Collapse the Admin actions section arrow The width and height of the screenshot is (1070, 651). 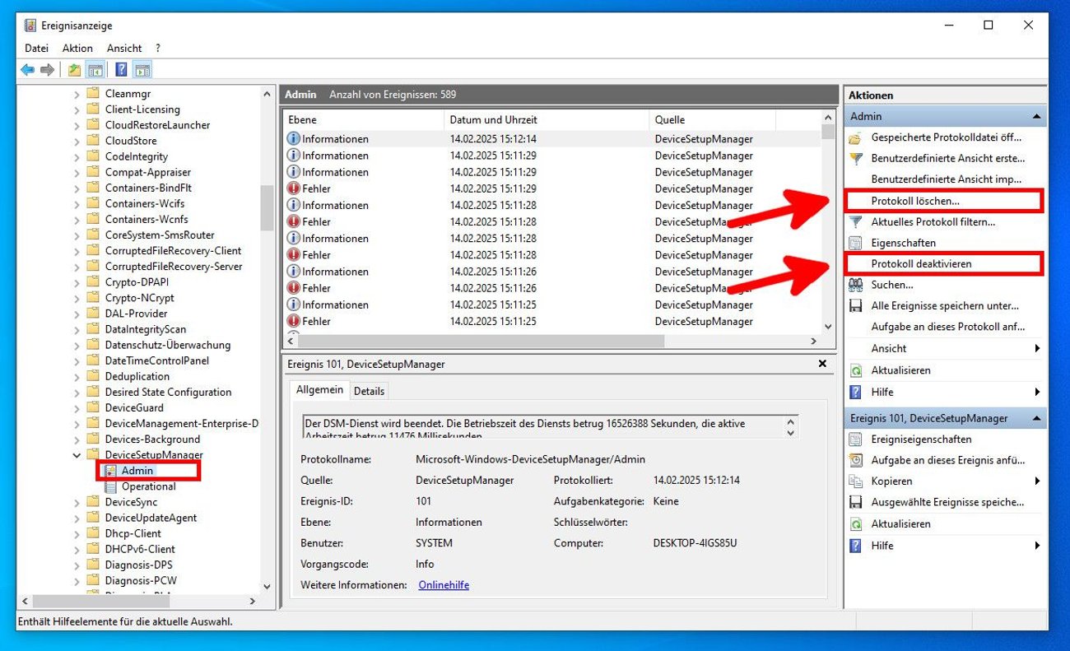click(x=1036, y=116)
